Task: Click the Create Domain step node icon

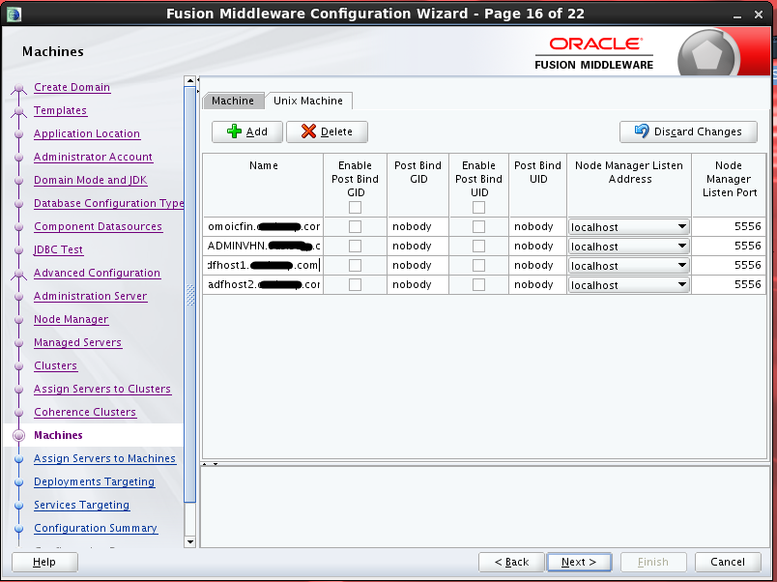Action: click(x=18, y=88)
